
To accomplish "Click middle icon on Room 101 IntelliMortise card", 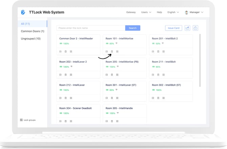I will pos(112,52).
